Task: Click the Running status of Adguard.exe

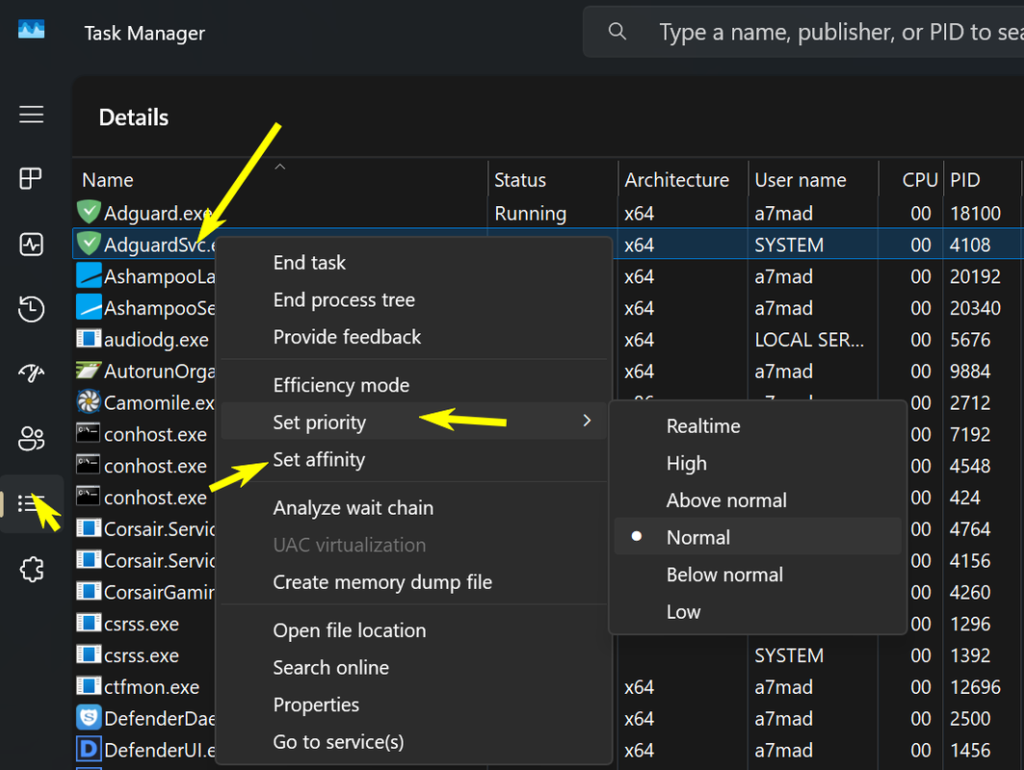Action: pyautogui.click(x=530, y=214)
